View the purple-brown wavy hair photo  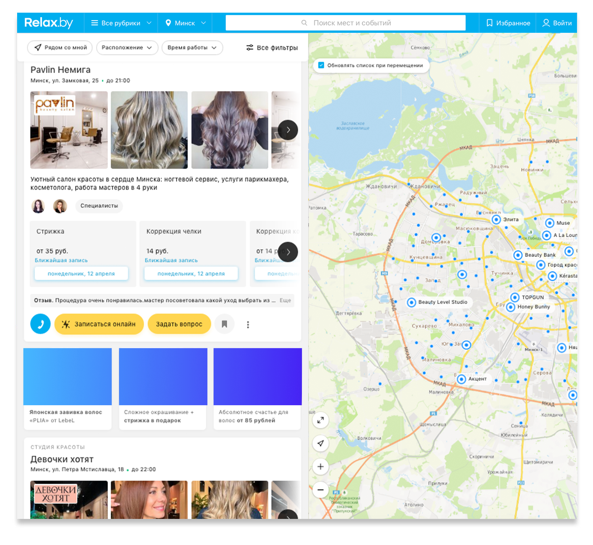pyautogui.click(x=230, y=130)
